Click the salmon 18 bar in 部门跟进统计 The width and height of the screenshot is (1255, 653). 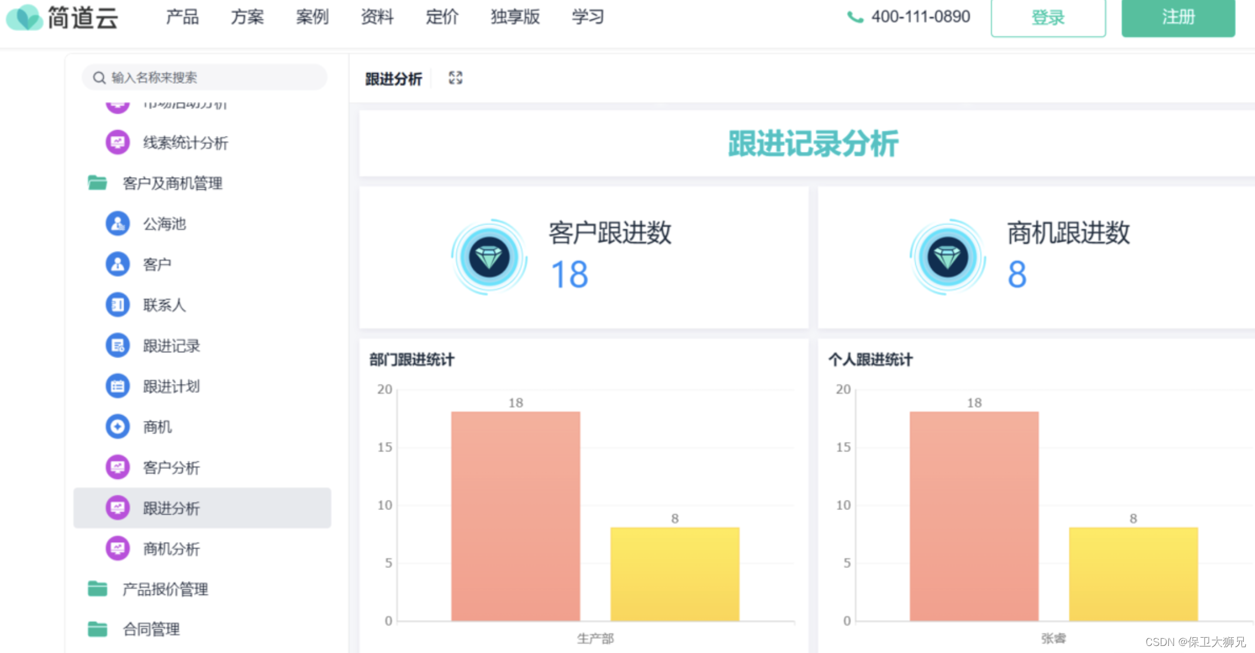click(516, 516)
